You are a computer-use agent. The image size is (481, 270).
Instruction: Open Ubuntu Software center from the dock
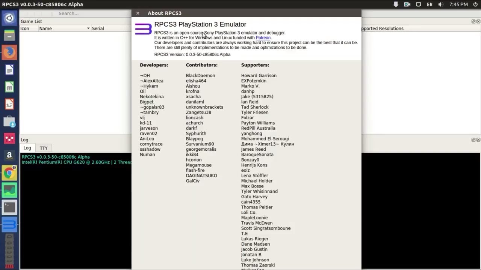point(9,121)
